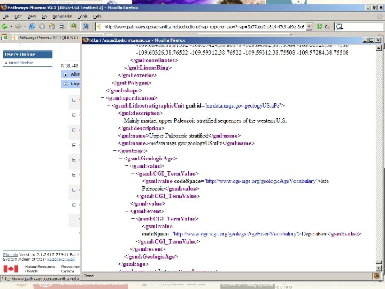Image resolution: width=385 pixels, height=289 pixels.
Task: Collapse the gsml:age node
Action: click(x=114, y=150)
